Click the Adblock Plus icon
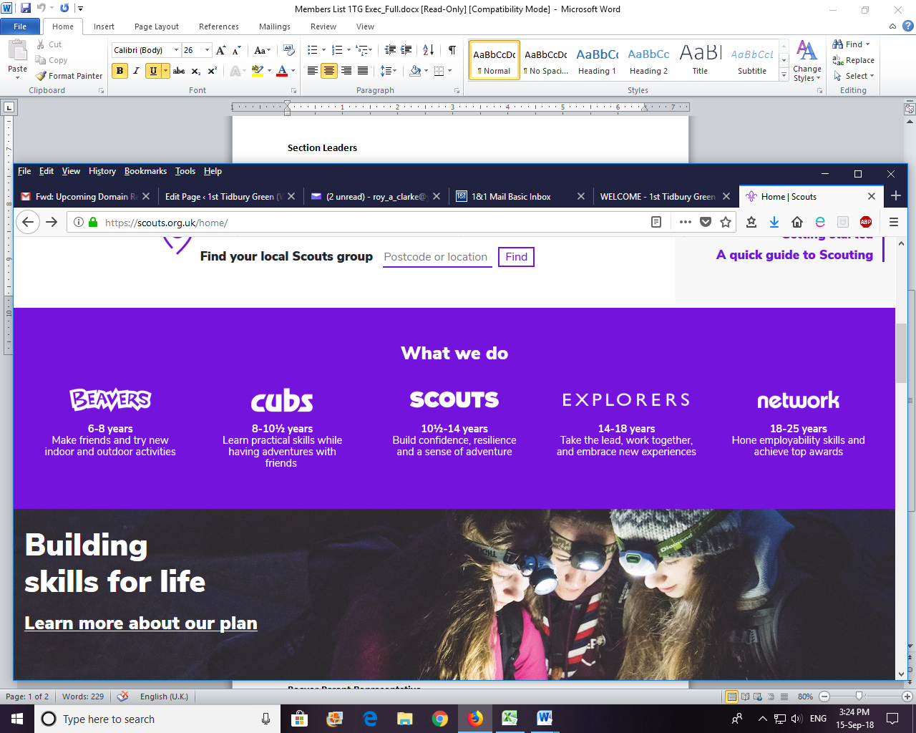The width and height of the screenshot is (916, 733). click(866, 222)
